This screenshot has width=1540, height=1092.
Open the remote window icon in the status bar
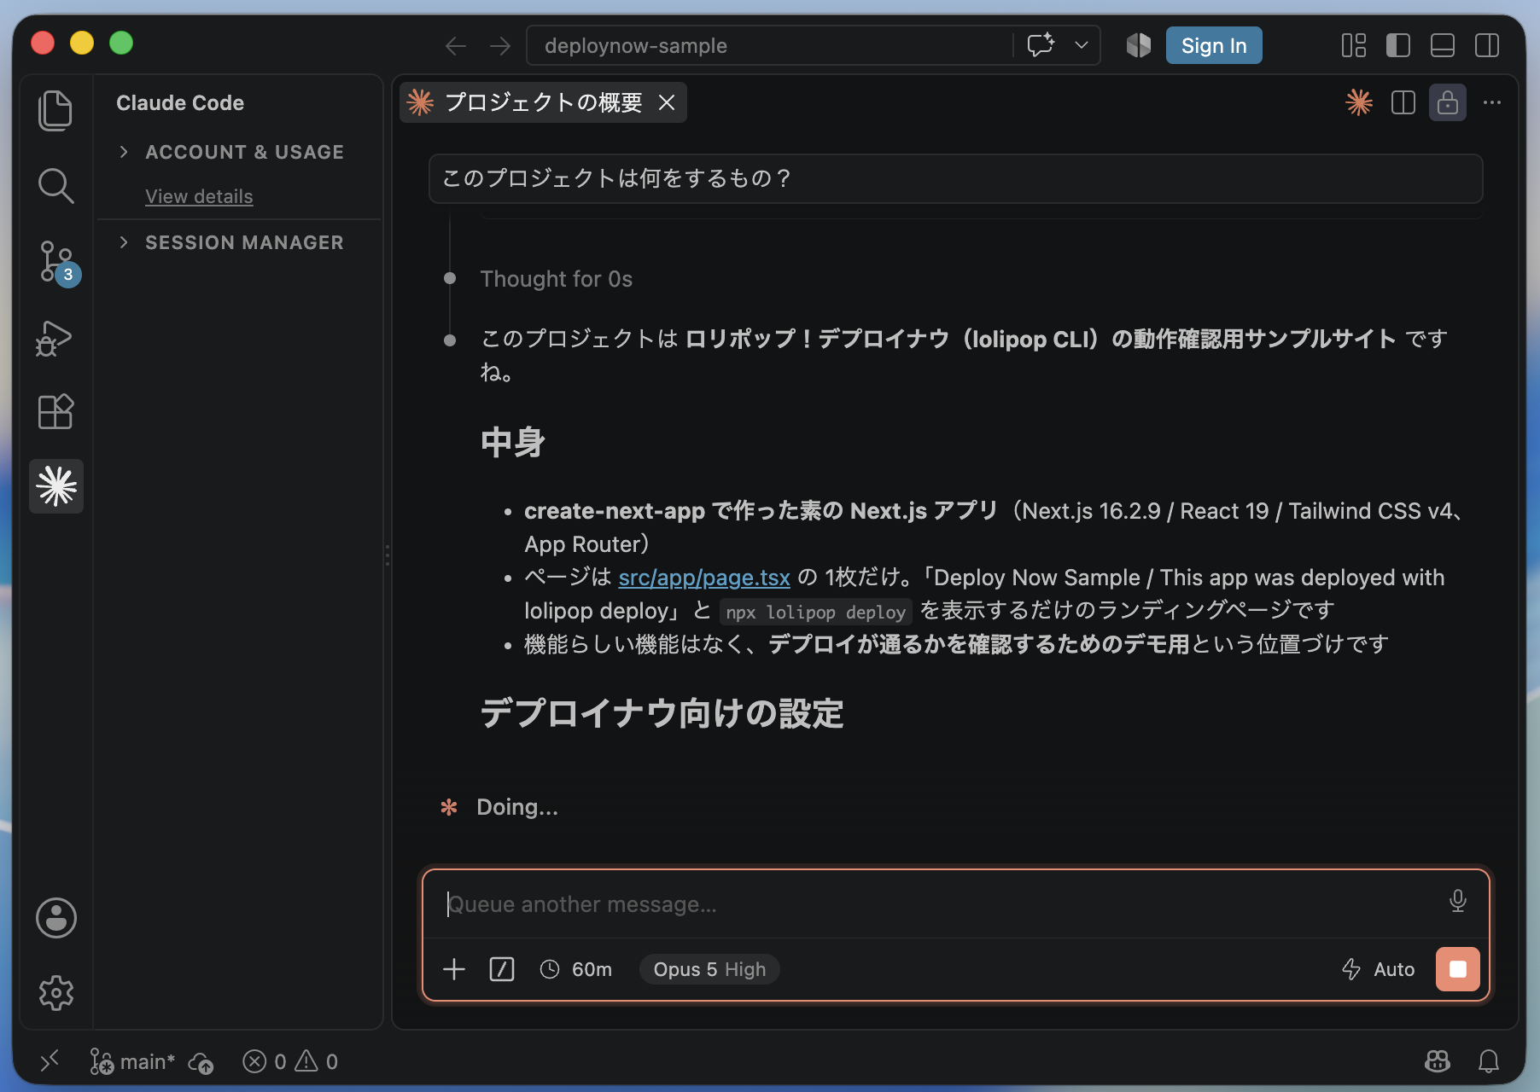[50, 1061]
